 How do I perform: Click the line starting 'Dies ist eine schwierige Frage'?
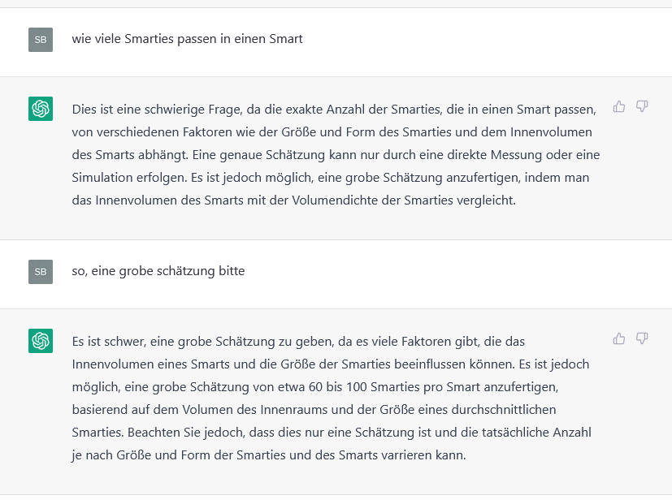point(334,110)
